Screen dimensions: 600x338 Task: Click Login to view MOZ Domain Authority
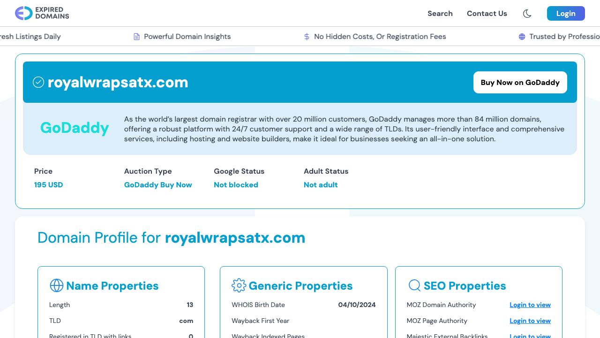click(530, 305)
